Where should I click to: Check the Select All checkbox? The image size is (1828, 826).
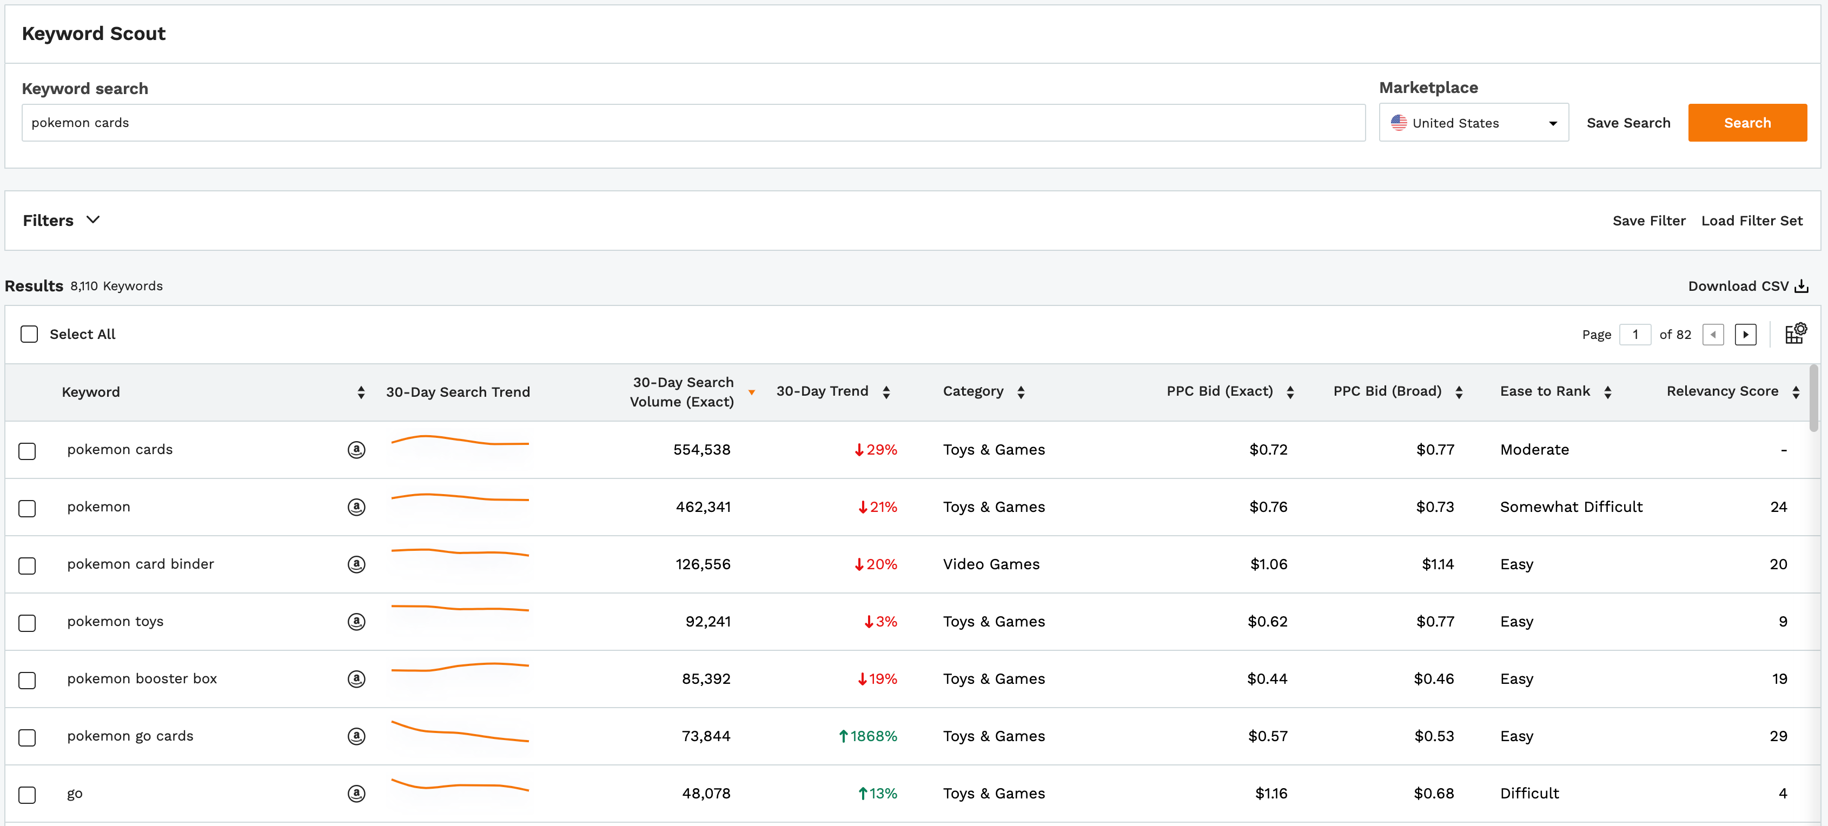[x=29, y=335]
